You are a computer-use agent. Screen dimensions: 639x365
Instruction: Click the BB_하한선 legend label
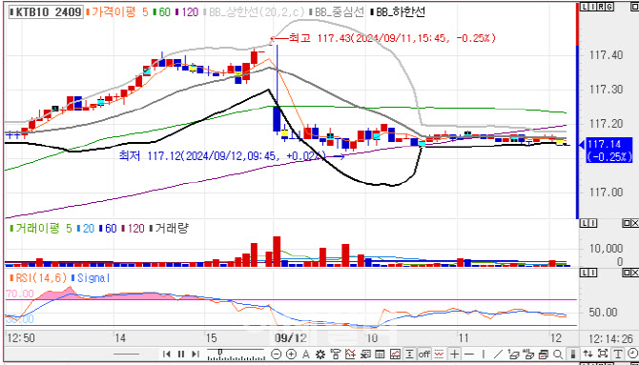tap(399, 11)
